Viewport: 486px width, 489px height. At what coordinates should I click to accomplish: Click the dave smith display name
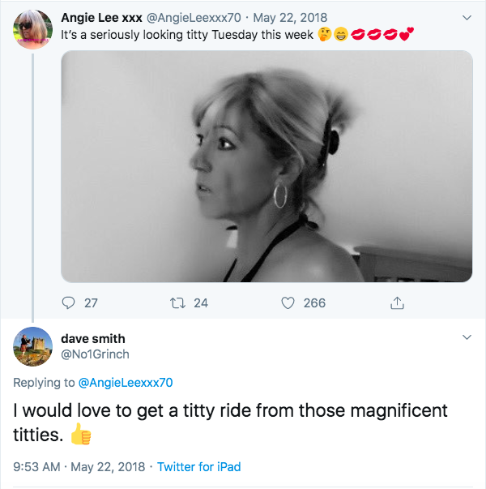[93, 338]
